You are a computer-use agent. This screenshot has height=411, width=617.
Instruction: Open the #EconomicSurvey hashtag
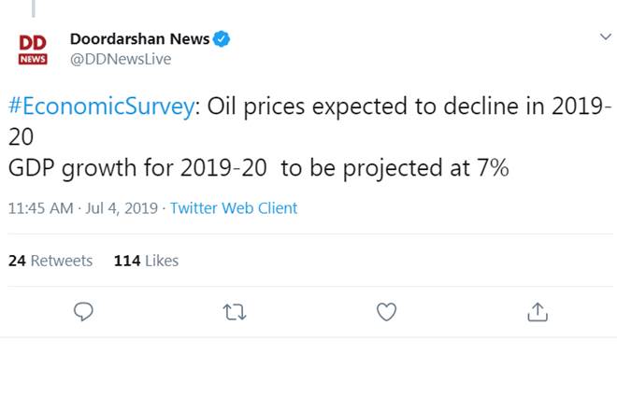(x=102, y=106)
